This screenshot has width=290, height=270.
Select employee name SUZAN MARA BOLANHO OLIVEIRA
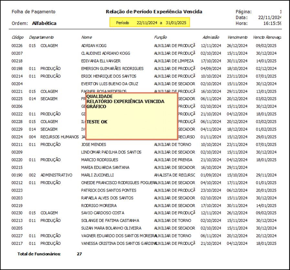click(x=111, y=228)
